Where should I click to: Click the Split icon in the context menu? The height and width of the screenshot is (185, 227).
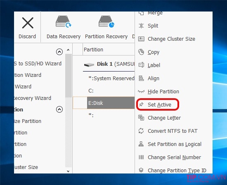point(141,26)
